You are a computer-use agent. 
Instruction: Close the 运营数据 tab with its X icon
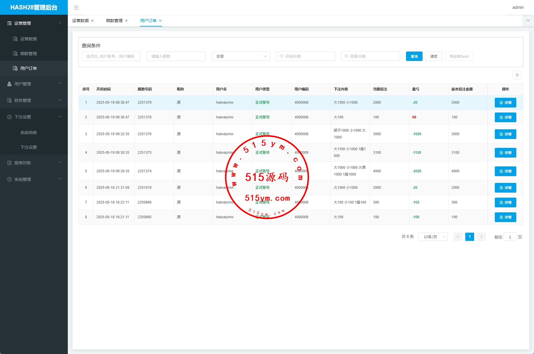pos(92,21)
